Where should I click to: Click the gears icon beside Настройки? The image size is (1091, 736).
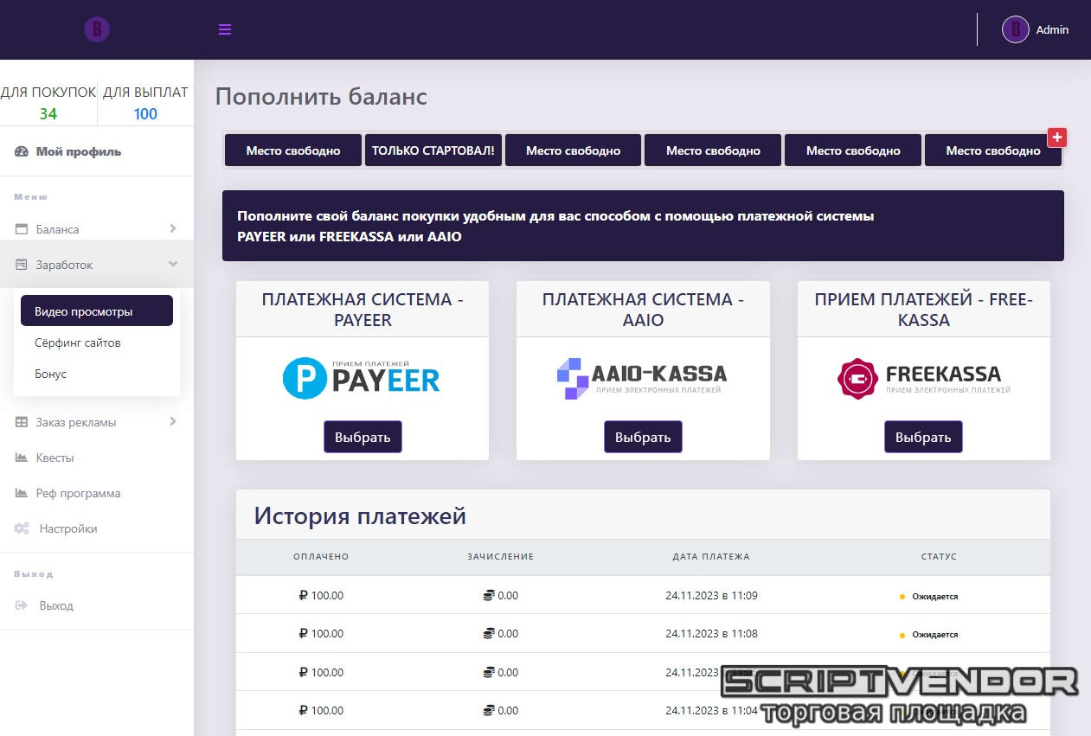[x=22, y=528]
